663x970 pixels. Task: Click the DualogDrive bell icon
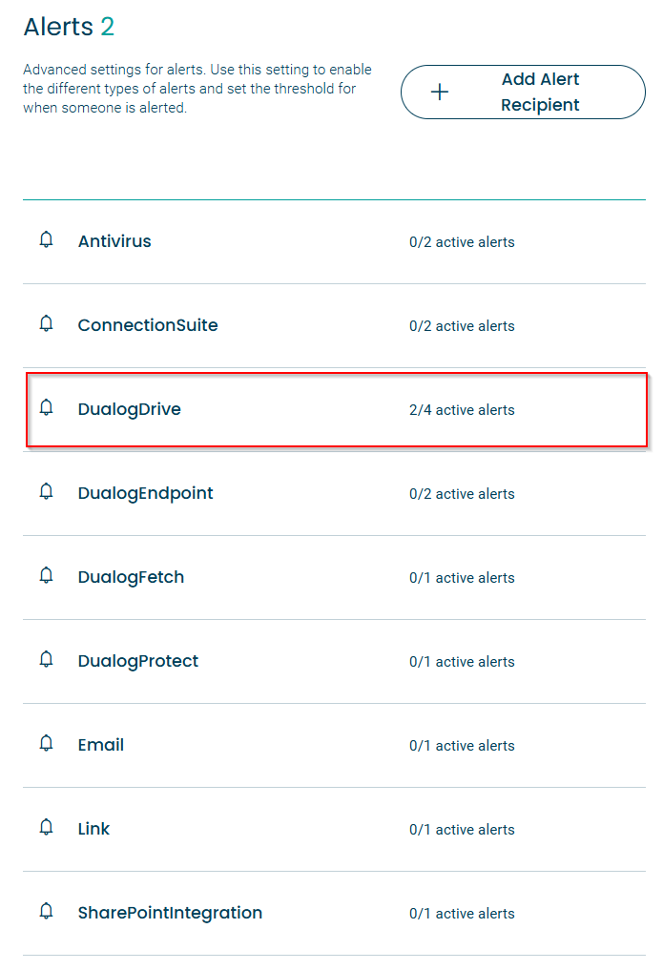(x=47, y=407)
